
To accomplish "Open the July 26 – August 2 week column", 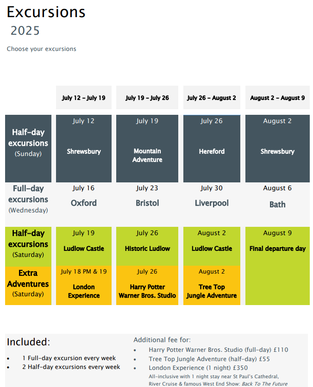I will click(x=212, y=98).
